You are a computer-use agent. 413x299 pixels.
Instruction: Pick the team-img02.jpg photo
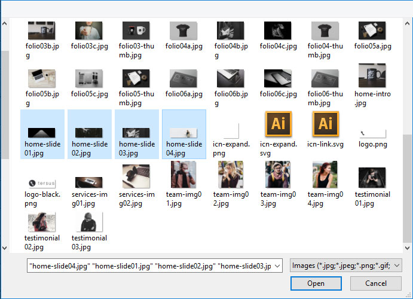pyautogui.click(x=231, y=175)
